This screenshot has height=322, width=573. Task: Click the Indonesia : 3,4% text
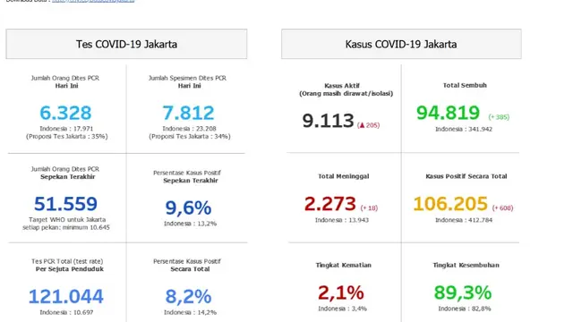pyautogui.click(x=342, y=309)
